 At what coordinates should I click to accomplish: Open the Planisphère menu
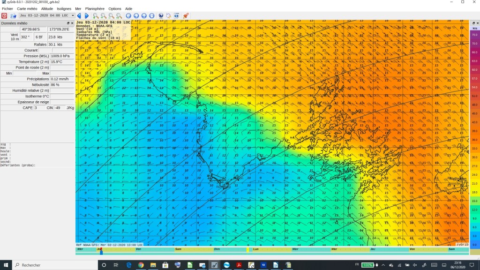95,8
